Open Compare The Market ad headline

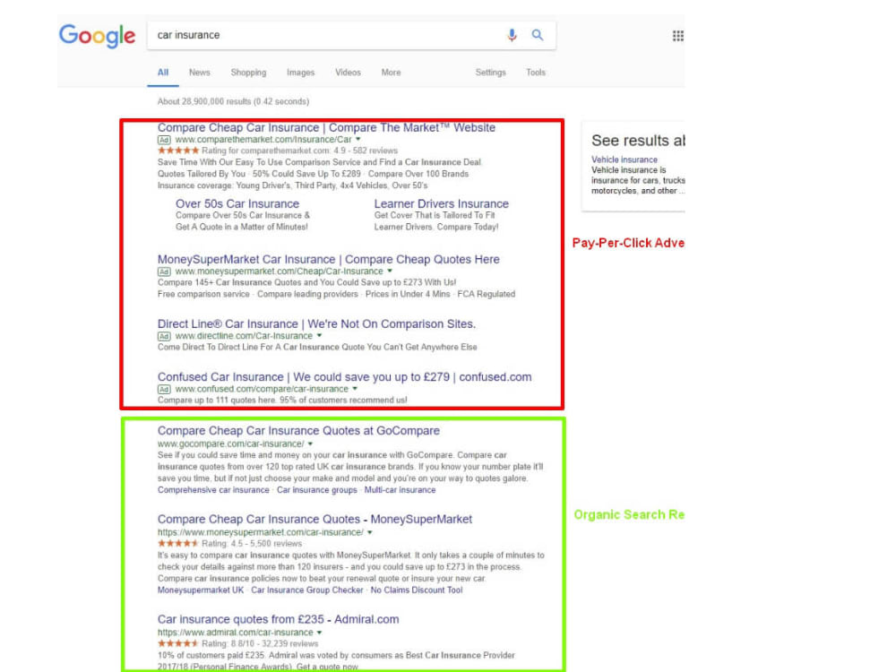(x=326, y=127)
